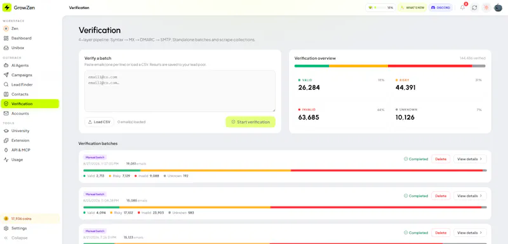The image size is (508, 244).
Task: Click the AI Agents robot icon
Action: point(6,65)
